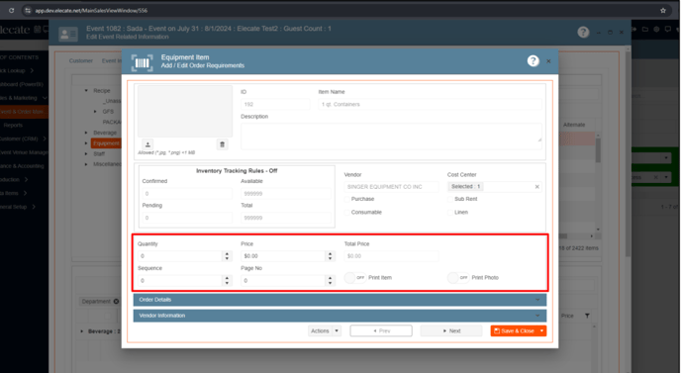Open the Actions dropdown arrow
Screen dimensions: 681x373
[337, 330]
